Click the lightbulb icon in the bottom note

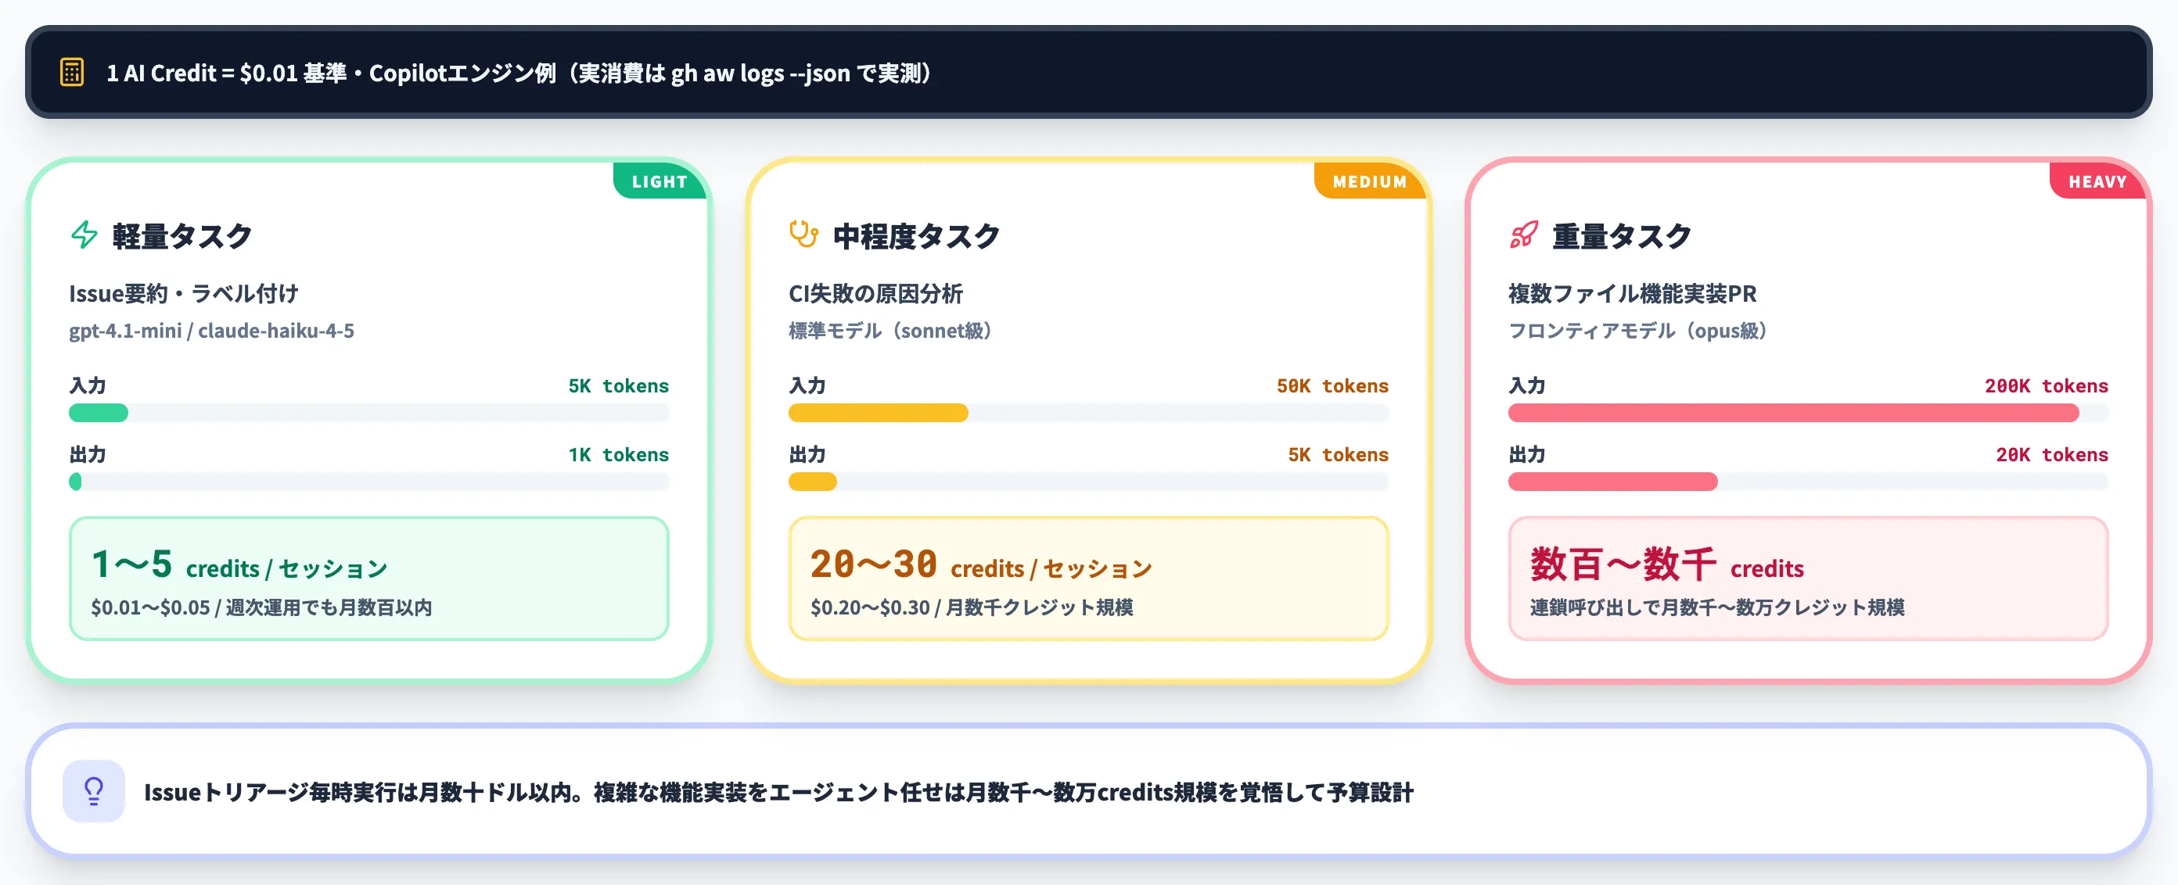pyautogui.click(x=94, y=791)
